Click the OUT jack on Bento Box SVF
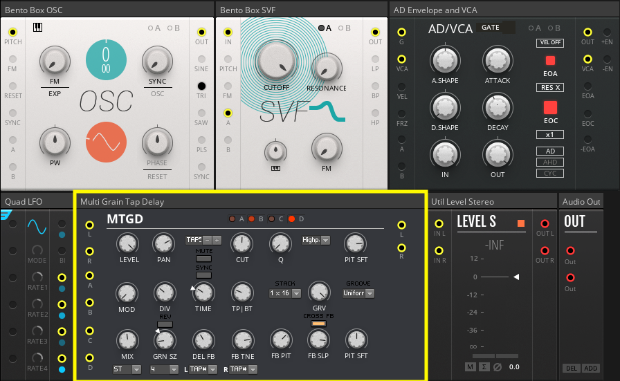The image size is (620, 381). point(375,32)
